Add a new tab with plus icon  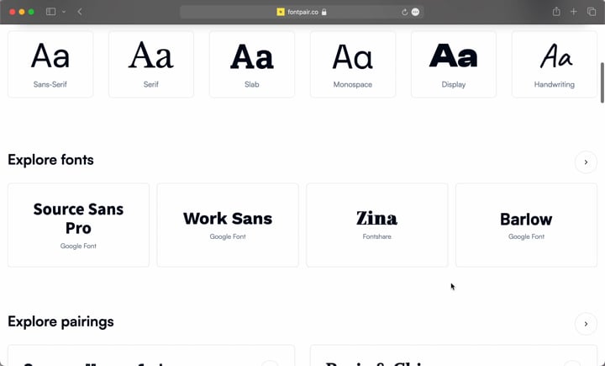click(574, 12)
